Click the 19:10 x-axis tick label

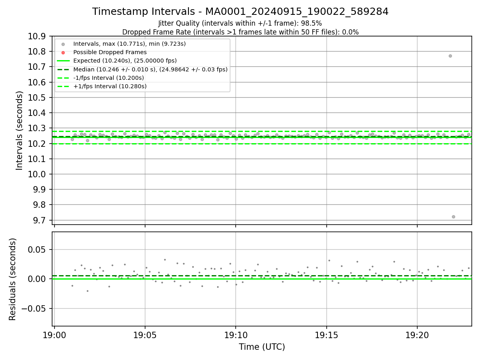tap(236, 335)
